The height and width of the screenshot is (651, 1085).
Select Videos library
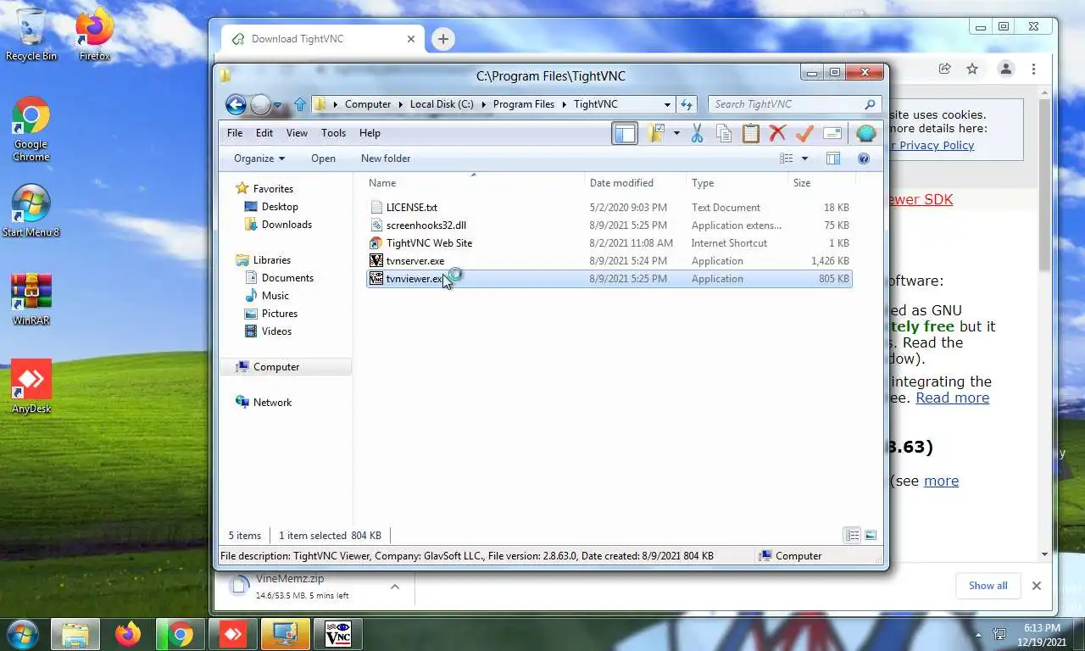268,331
